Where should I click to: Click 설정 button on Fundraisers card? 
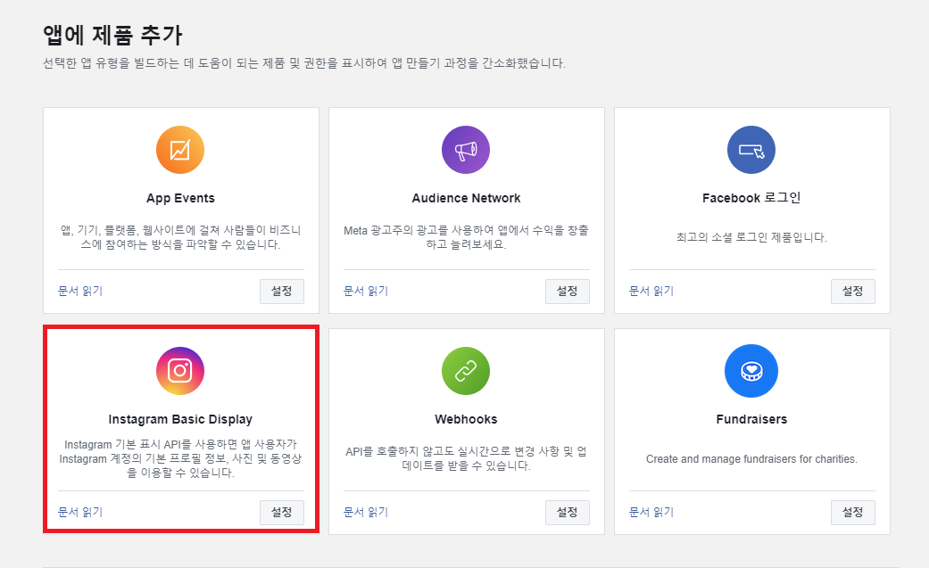pyautogui.click(x=853, y=513)
